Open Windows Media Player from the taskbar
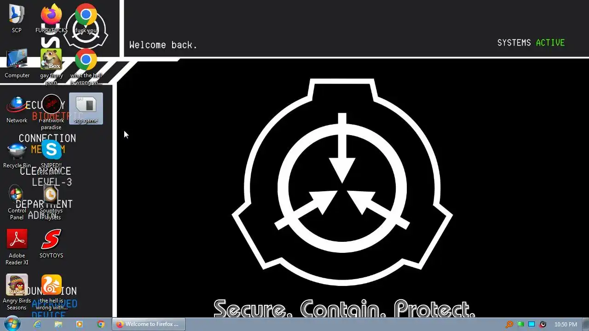This screenshot has width=589, height=331. click(x=80, y=324)
